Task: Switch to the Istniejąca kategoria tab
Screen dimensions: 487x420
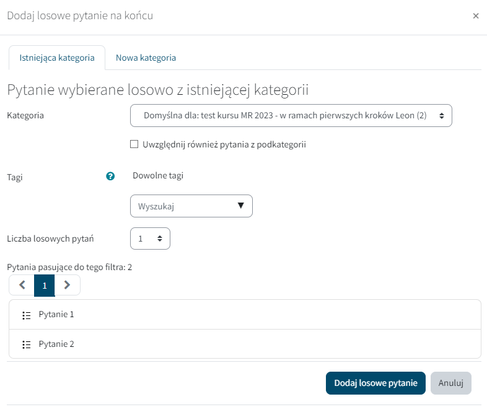Action: (57, 58)
